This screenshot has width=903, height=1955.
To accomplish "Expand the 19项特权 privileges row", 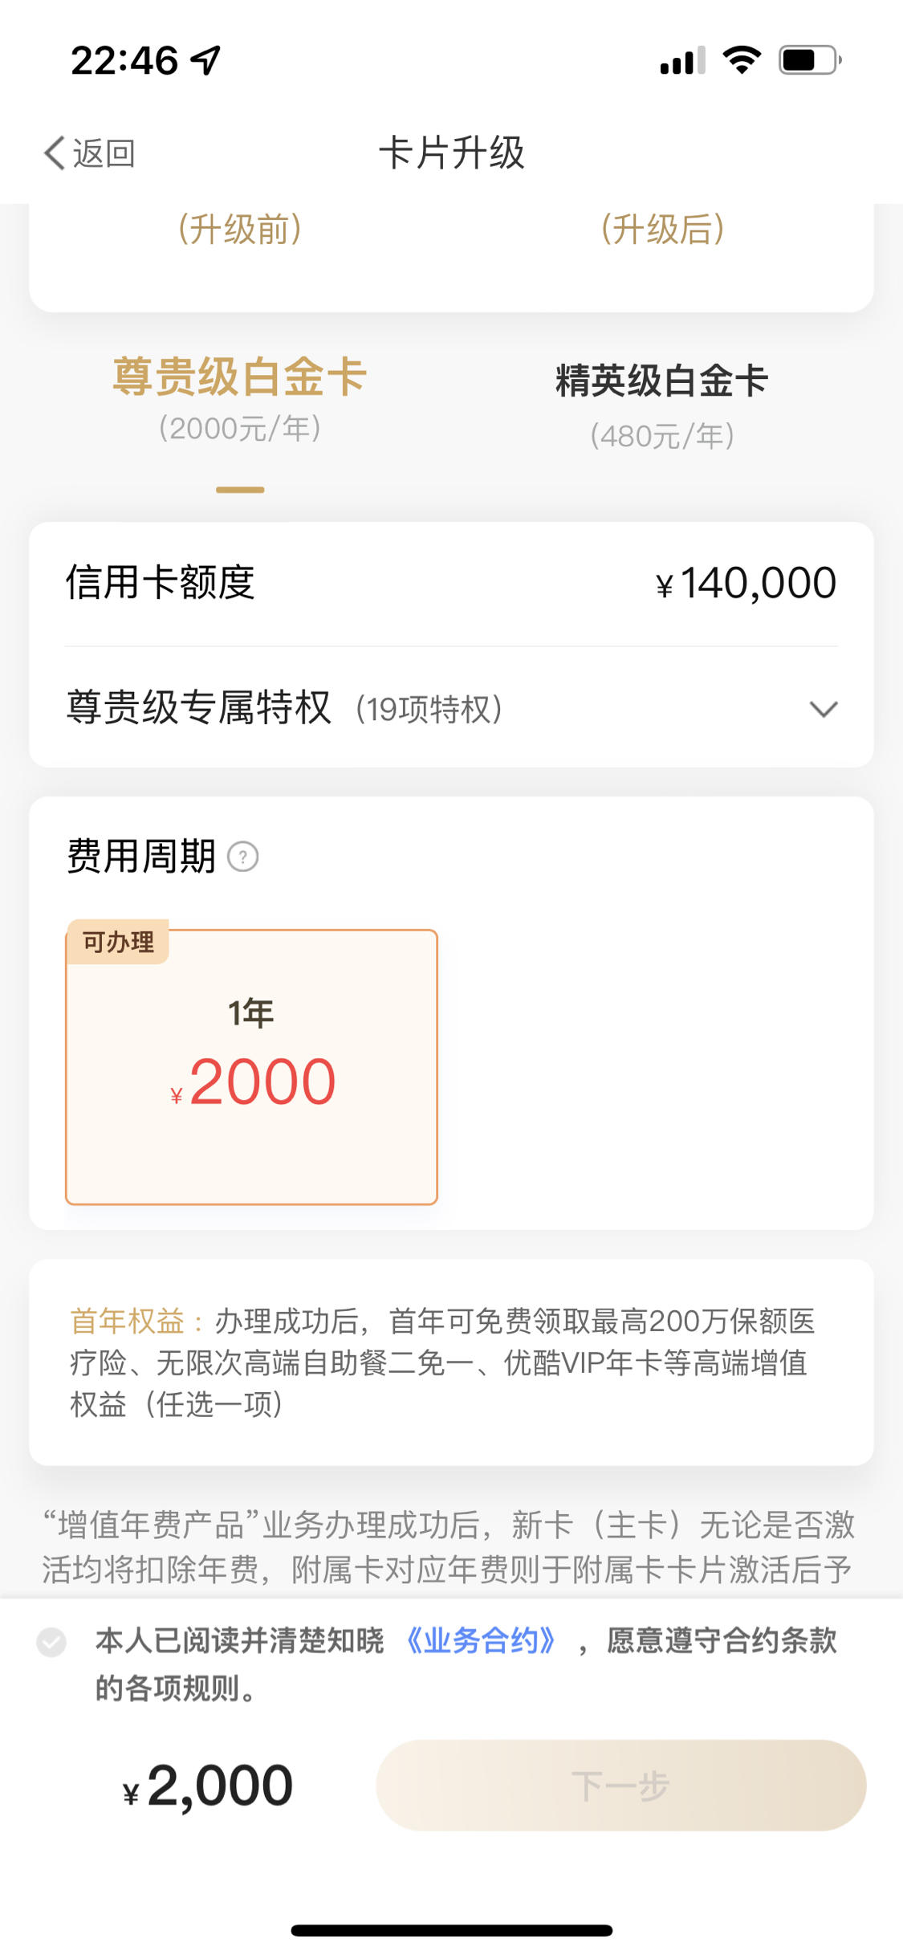I will [451, 708].
